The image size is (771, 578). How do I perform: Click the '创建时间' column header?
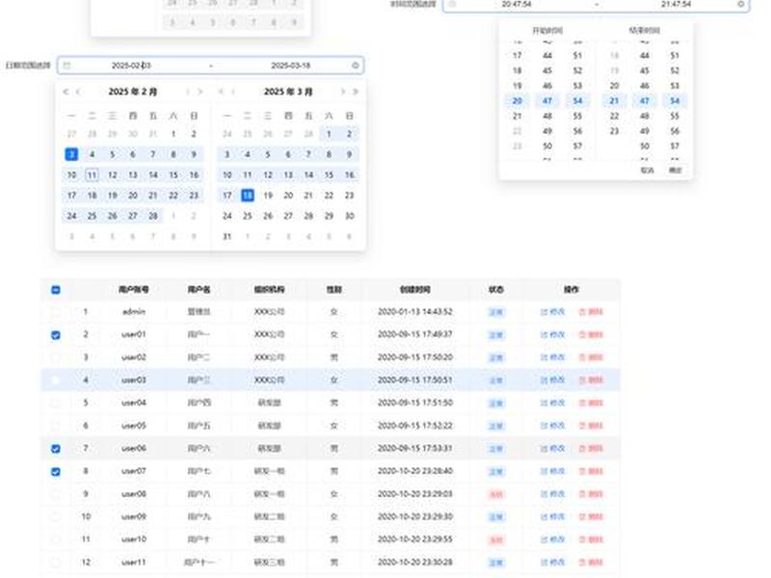(415, 290)
